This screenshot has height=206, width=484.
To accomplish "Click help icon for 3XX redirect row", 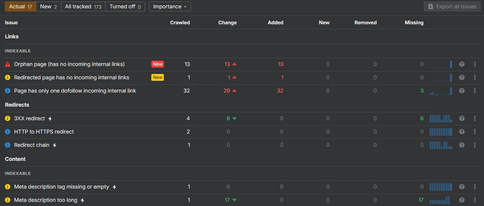I will [462, 118].
